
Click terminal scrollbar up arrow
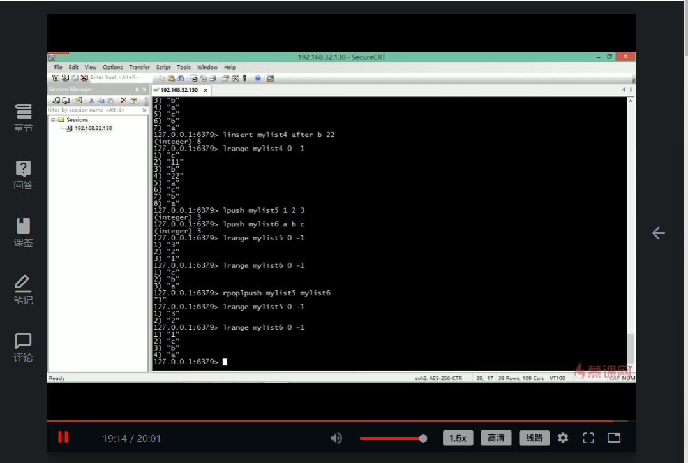tap(630, 101)
